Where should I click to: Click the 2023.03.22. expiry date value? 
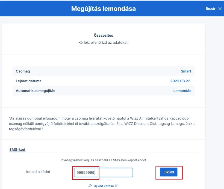[181, 81]
